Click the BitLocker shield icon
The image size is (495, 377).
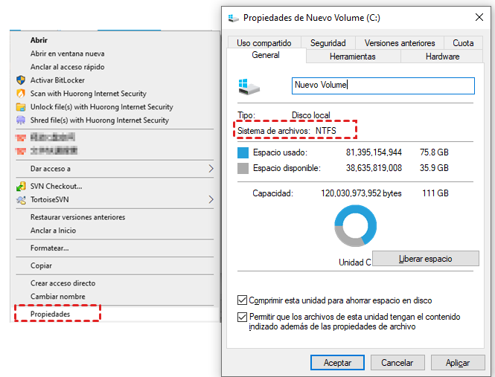[x=21, y=80]
